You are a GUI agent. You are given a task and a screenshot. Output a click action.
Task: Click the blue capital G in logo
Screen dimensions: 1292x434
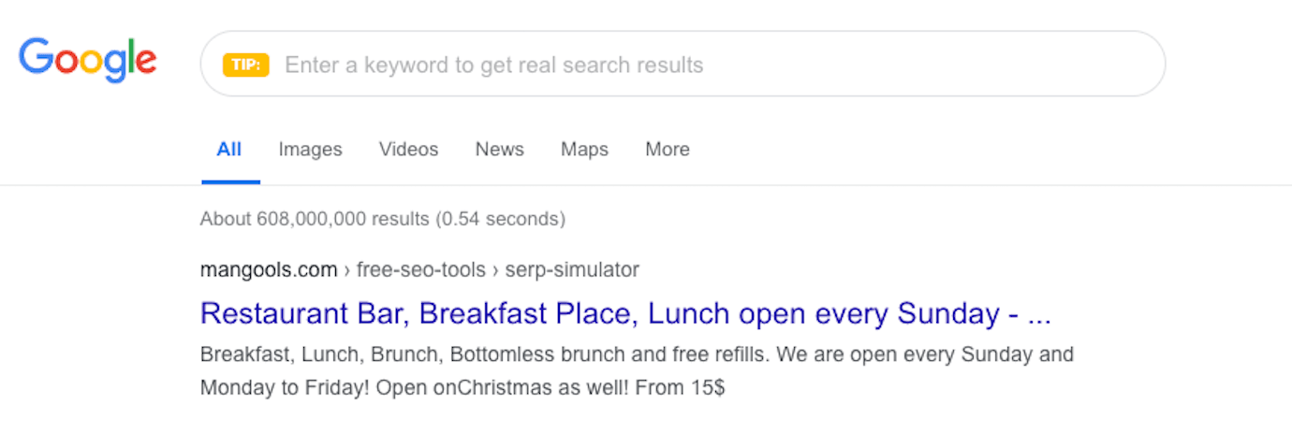click(x=36, y=58)
